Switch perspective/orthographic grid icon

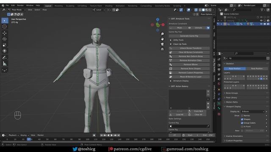pos(162,49)
